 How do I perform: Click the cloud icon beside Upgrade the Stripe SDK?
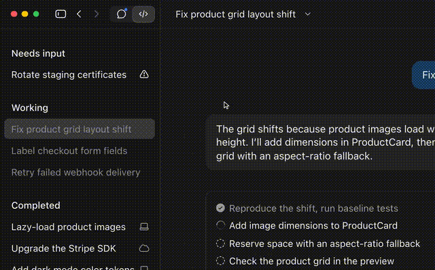click(144, 248)
